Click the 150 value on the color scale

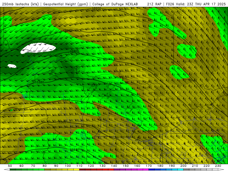click(126, 166)
